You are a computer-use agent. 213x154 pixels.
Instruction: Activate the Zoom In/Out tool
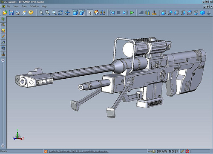coord(54,13)
